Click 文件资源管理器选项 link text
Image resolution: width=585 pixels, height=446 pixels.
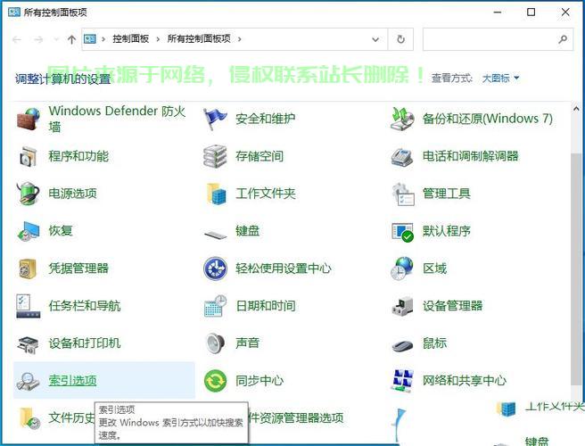296,417
